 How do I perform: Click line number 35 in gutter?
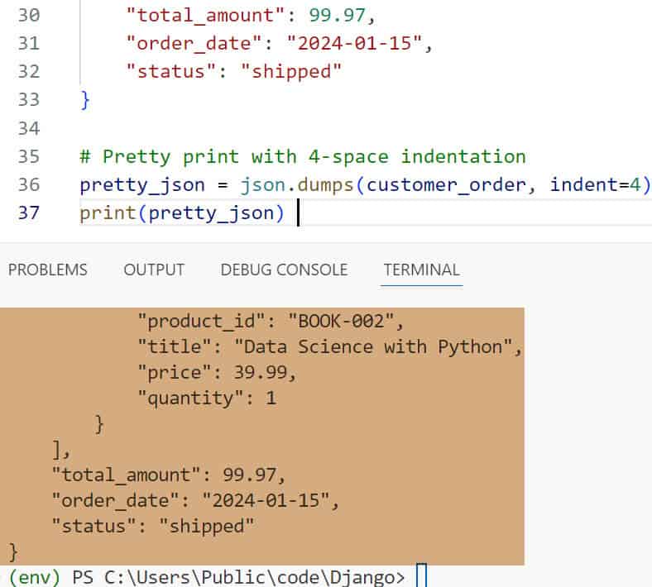(x=29, y=156)
